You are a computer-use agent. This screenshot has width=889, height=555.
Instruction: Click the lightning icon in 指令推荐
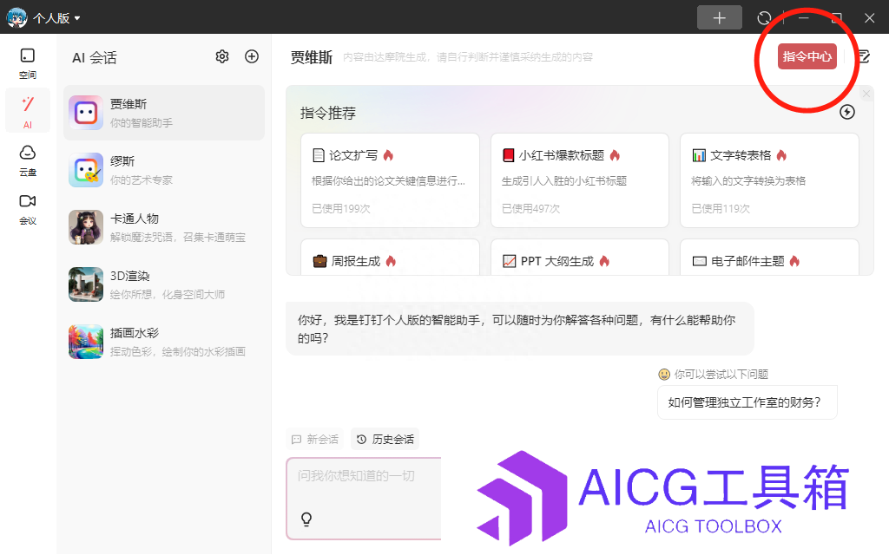tap(847, 112)
